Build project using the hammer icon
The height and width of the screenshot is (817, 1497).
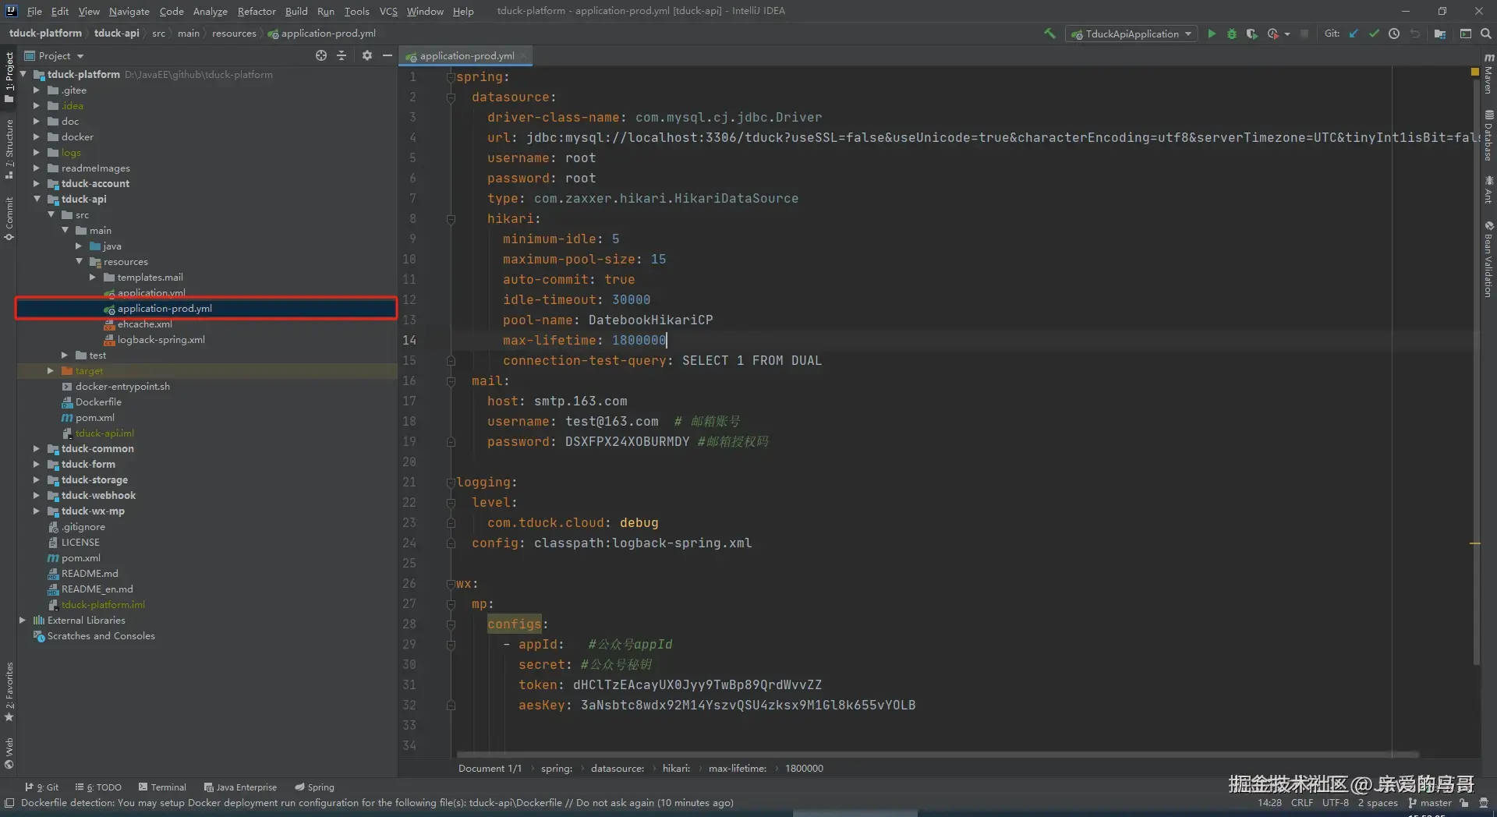pos(1049,34)
